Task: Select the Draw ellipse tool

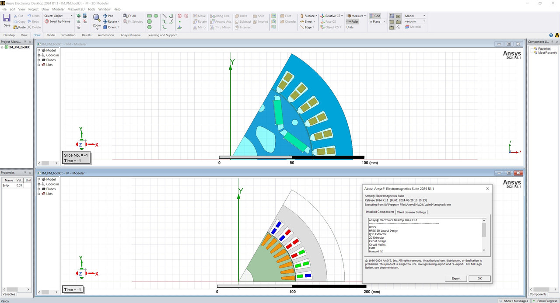Action: coord(156,16)
